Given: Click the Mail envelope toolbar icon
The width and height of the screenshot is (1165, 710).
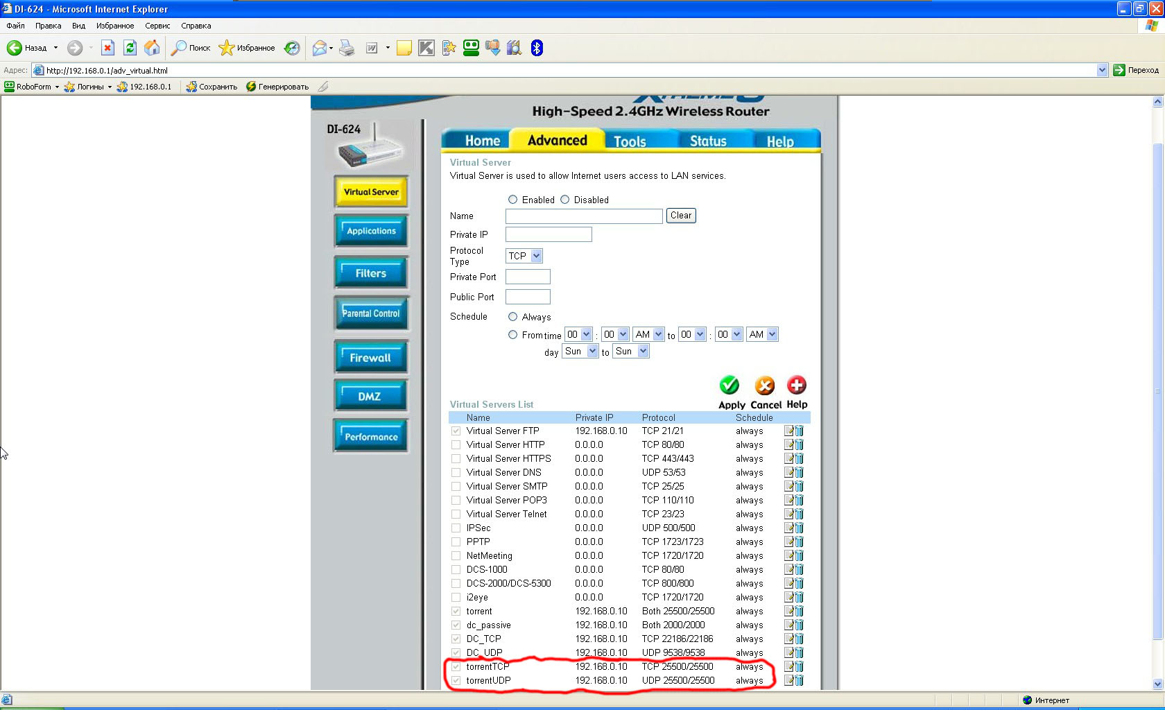Looking at the screenshot, I should point(320,48).
